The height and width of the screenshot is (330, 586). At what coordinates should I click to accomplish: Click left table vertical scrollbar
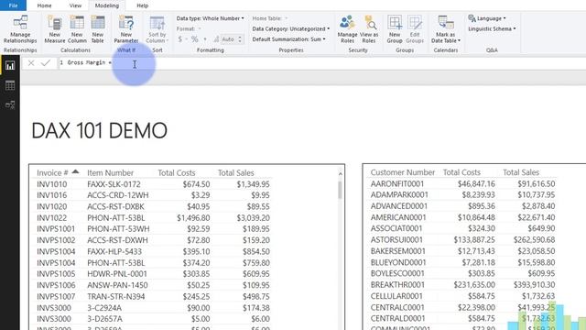(x=340, y=190)
